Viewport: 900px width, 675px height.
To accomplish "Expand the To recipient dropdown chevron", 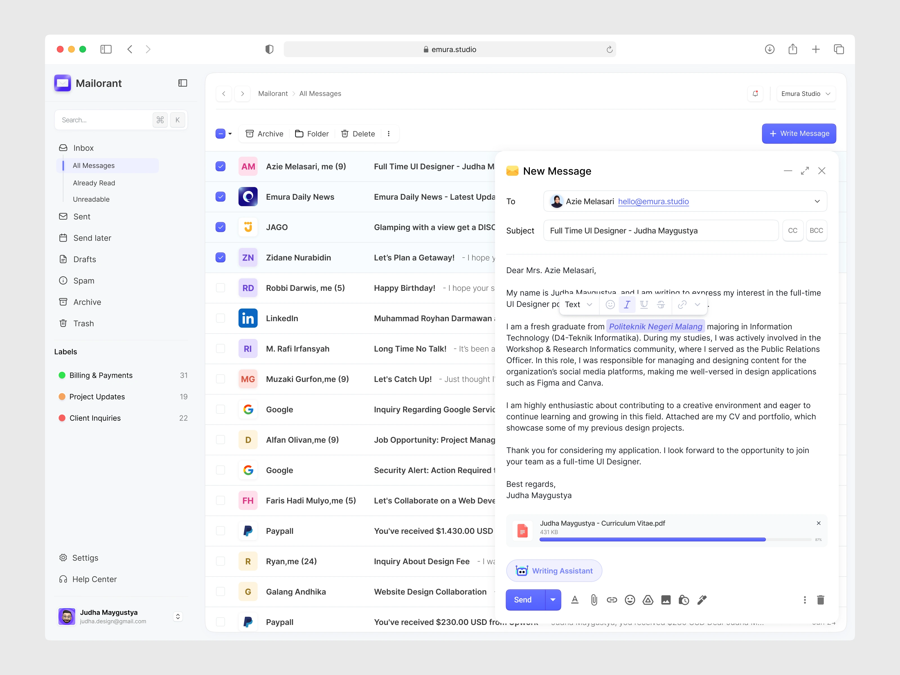I will click(x=817, y=201).
